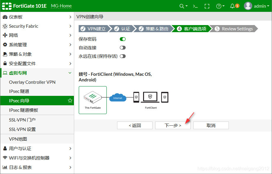Click the FortiClient tablet icon right of the laptop

click(x=165, y=97)
